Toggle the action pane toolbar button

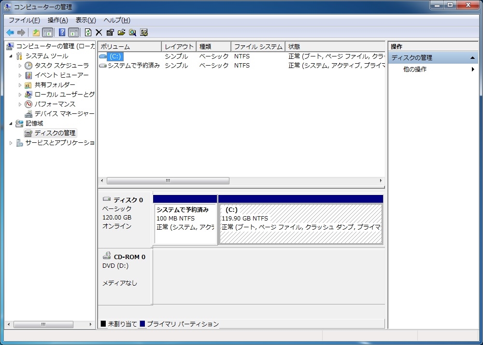point(74,32)
